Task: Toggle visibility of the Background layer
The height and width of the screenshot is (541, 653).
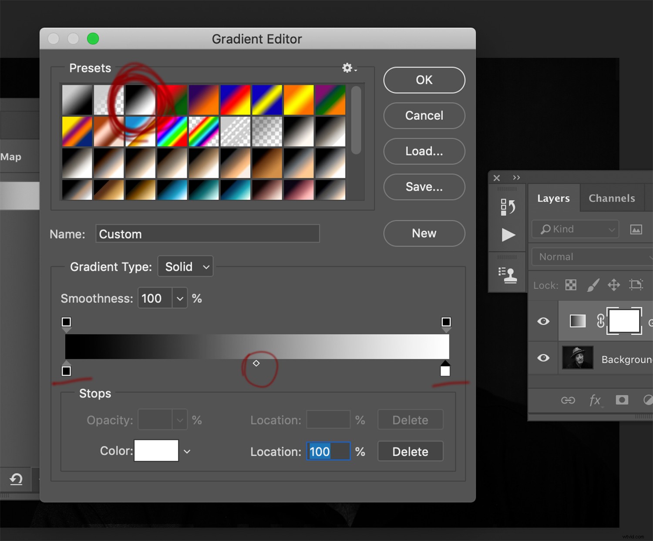Action: pos(543,358)
